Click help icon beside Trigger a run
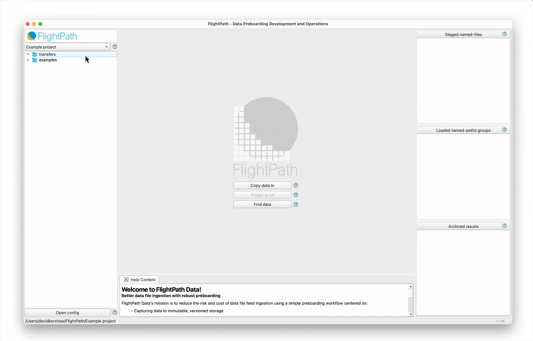This screenshot has width=533, height=341. coord(296,195)
